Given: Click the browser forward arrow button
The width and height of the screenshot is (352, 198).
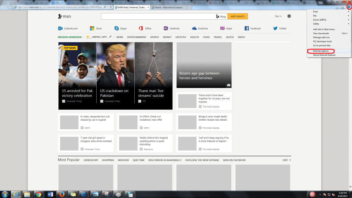Looking at the screenshot, I should pos(10,7).
